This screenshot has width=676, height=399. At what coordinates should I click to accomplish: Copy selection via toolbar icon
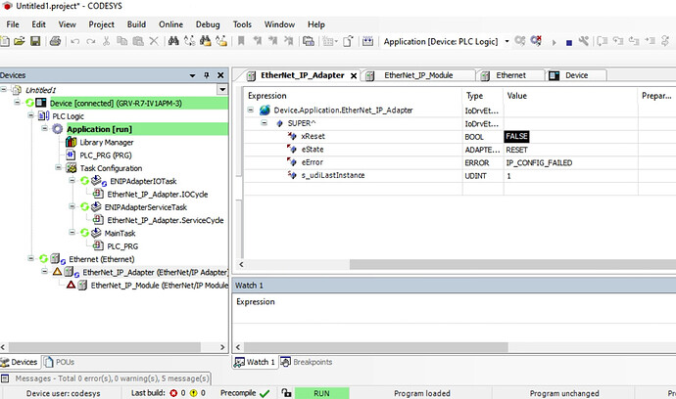[122, 41]
